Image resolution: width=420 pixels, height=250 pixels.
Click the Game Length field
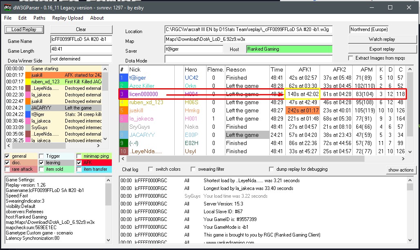point(81,49)
